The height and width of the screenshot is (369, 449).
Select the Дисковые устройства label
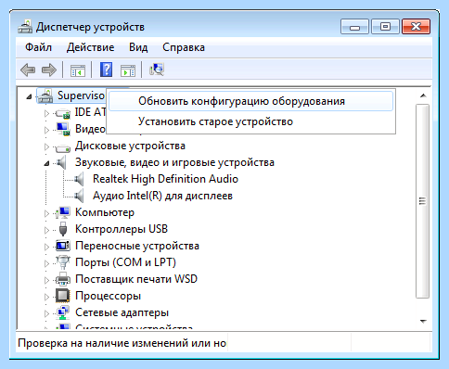coord(130,146)
